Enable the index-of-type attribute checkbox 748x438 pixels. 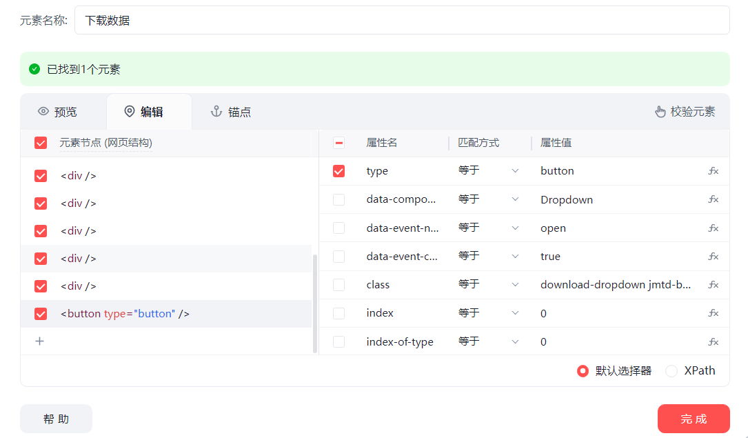[338, 341]
